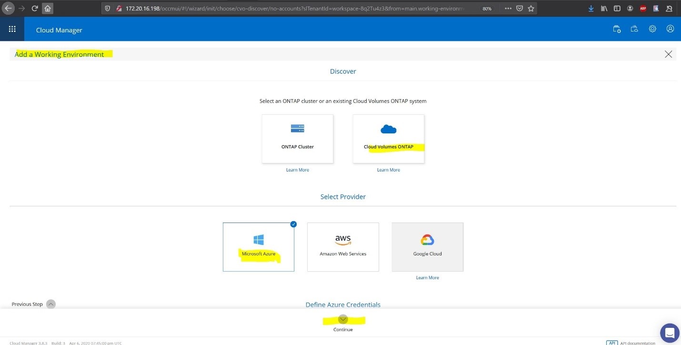Image resolution: width=681 pixels, height=345 pixels.
Task: Choose Google Cloud as provider
Action: [x=428, y=247]
